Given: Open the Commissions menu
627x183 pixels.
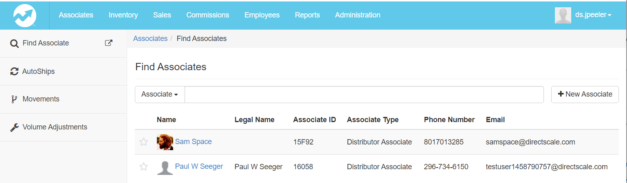Looking at the screenshot, I should click(207, 15).
